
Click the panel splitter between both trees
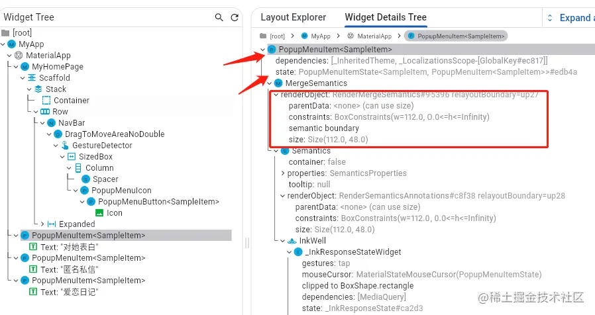tap(247, 243)
